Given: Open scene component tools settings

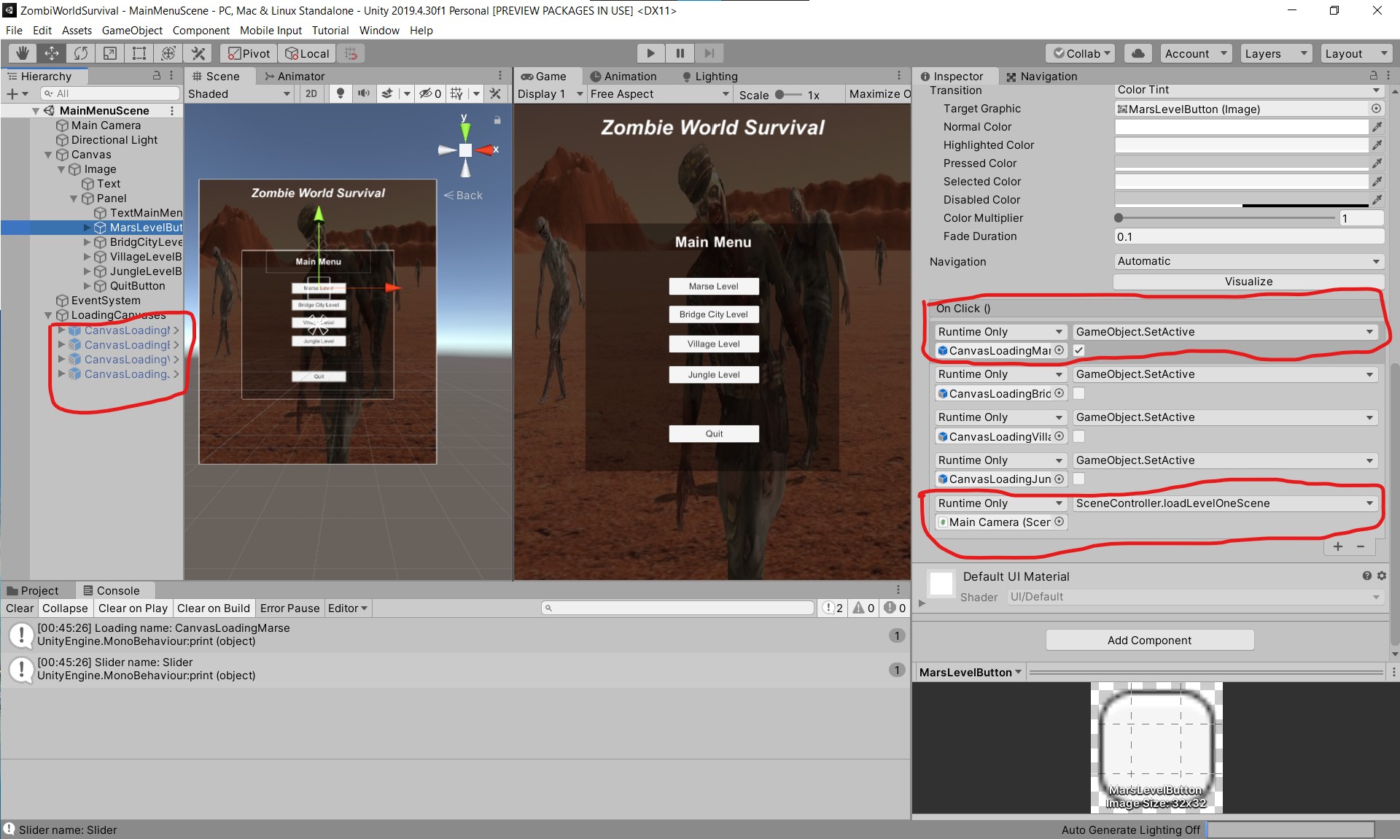Looking at the screenshot, I should (495, 93).
